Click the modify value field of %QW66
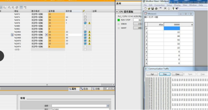This screenshot has width=208, height=110. pos(74,35)
